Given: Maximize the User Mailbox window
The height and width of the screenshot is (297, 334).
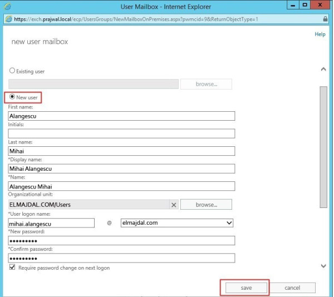Looking at the screenshot, I should (x=304, y=6).
